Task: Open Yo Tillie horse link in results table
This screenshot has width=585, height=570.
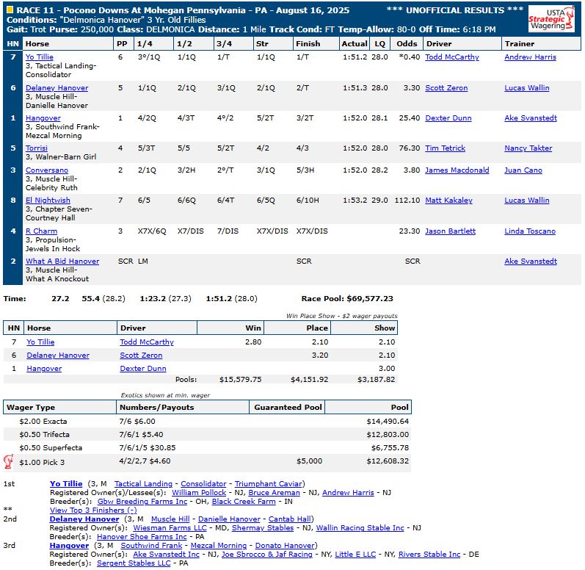Action: point(40,57)
